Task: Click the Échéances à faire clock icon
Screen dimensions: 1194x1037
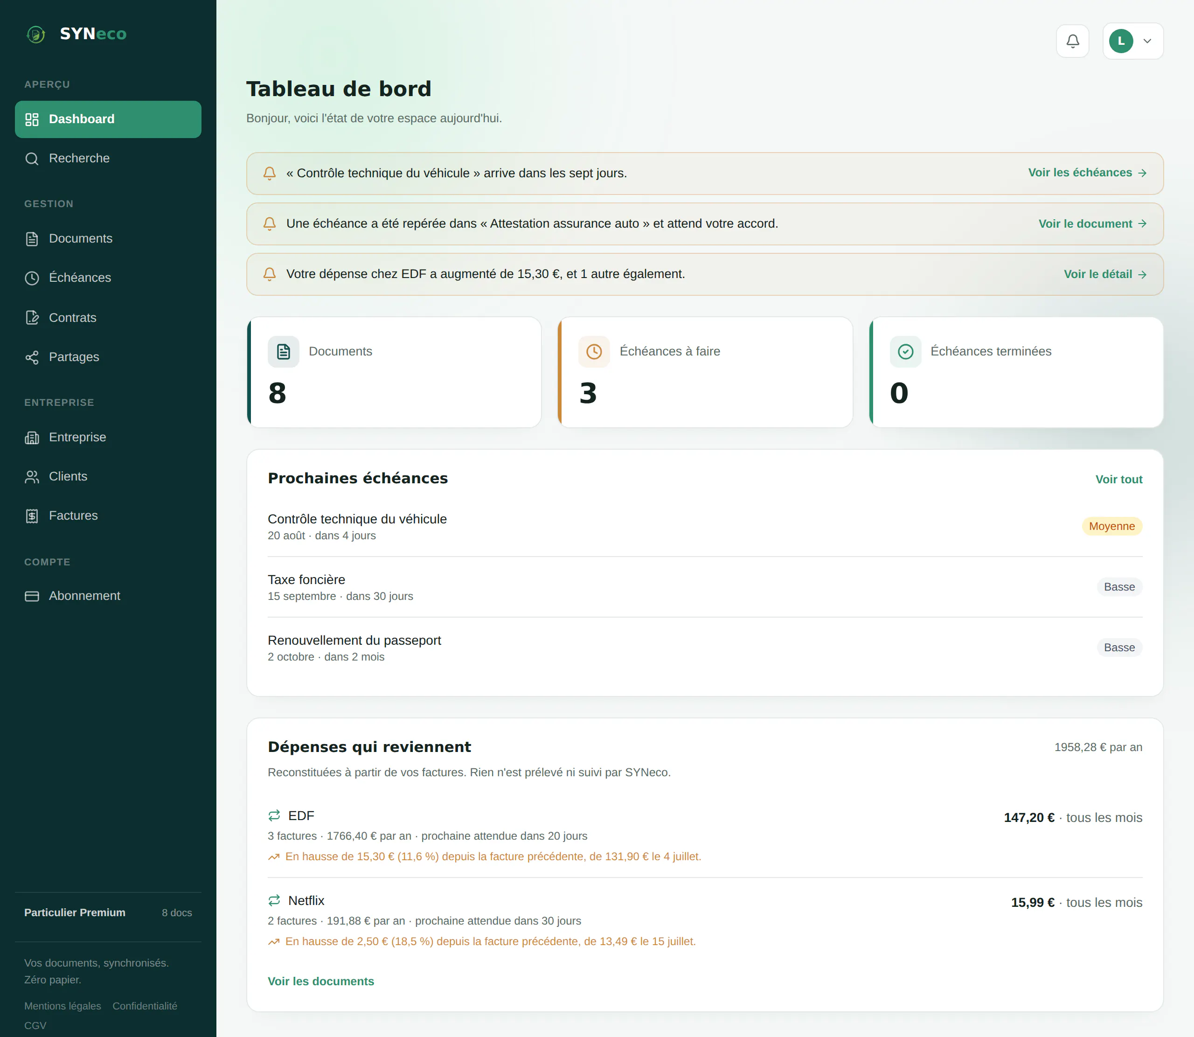Action: (594, 352)
